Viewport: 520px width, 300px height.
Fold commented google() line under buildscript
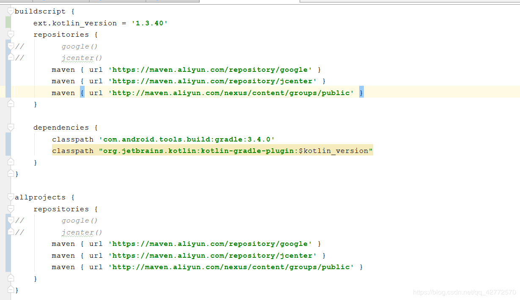11,46
